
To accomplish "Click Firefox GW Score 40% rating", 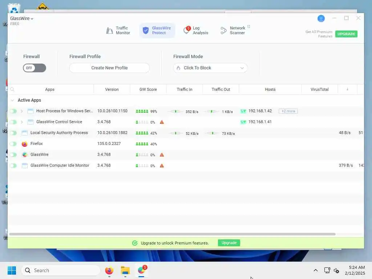I will click(x=146, y=144).
